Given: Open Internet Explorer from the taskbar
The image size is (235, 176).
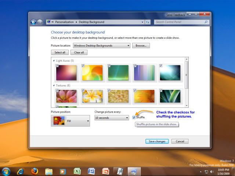Looking at the screenshot, I should tap(21, 171).
